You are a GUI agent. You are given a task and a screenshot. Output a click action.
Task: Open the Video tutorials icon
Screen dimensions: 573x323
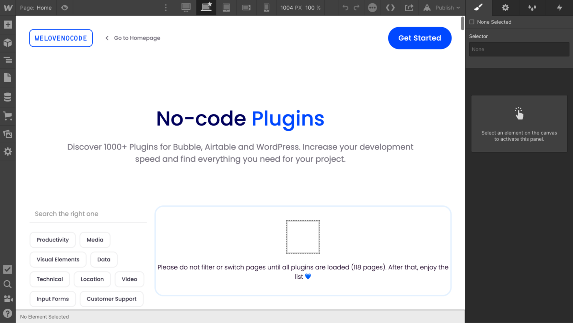(8, 299)
